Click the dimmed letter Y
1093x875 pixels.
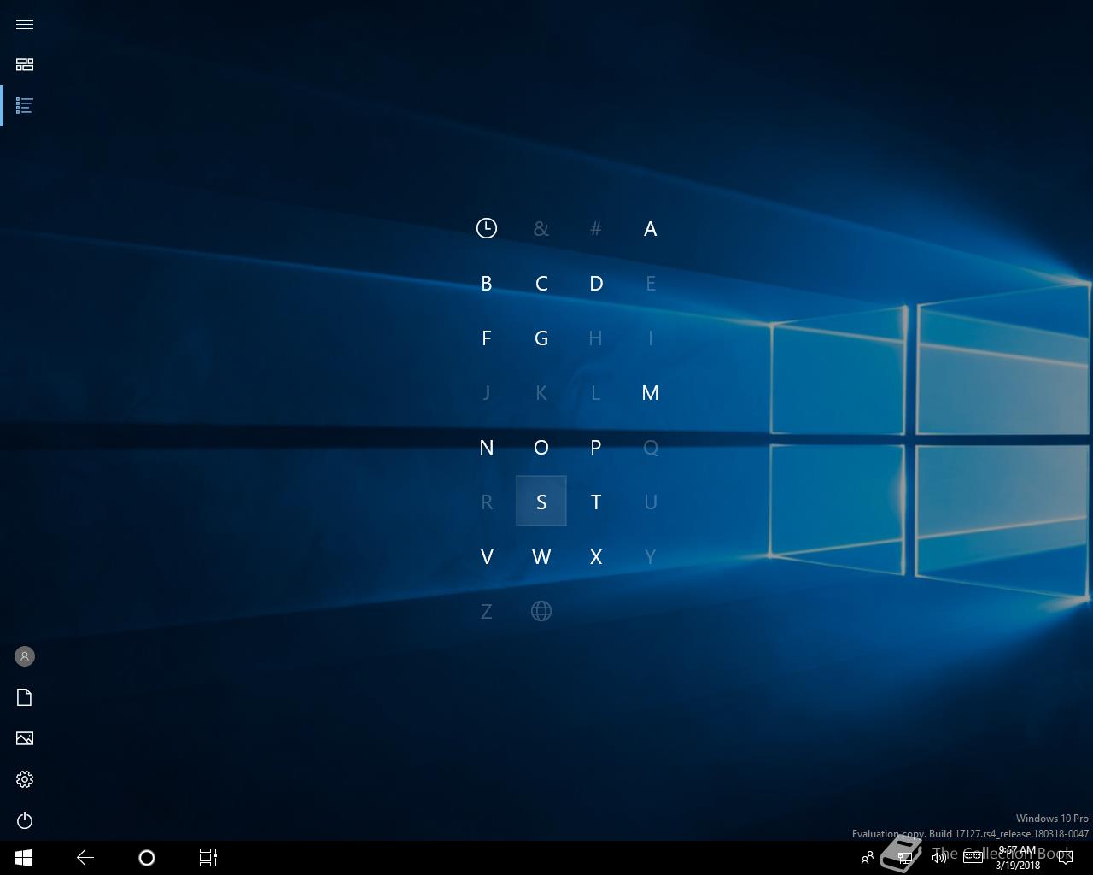tap(651, 556)
